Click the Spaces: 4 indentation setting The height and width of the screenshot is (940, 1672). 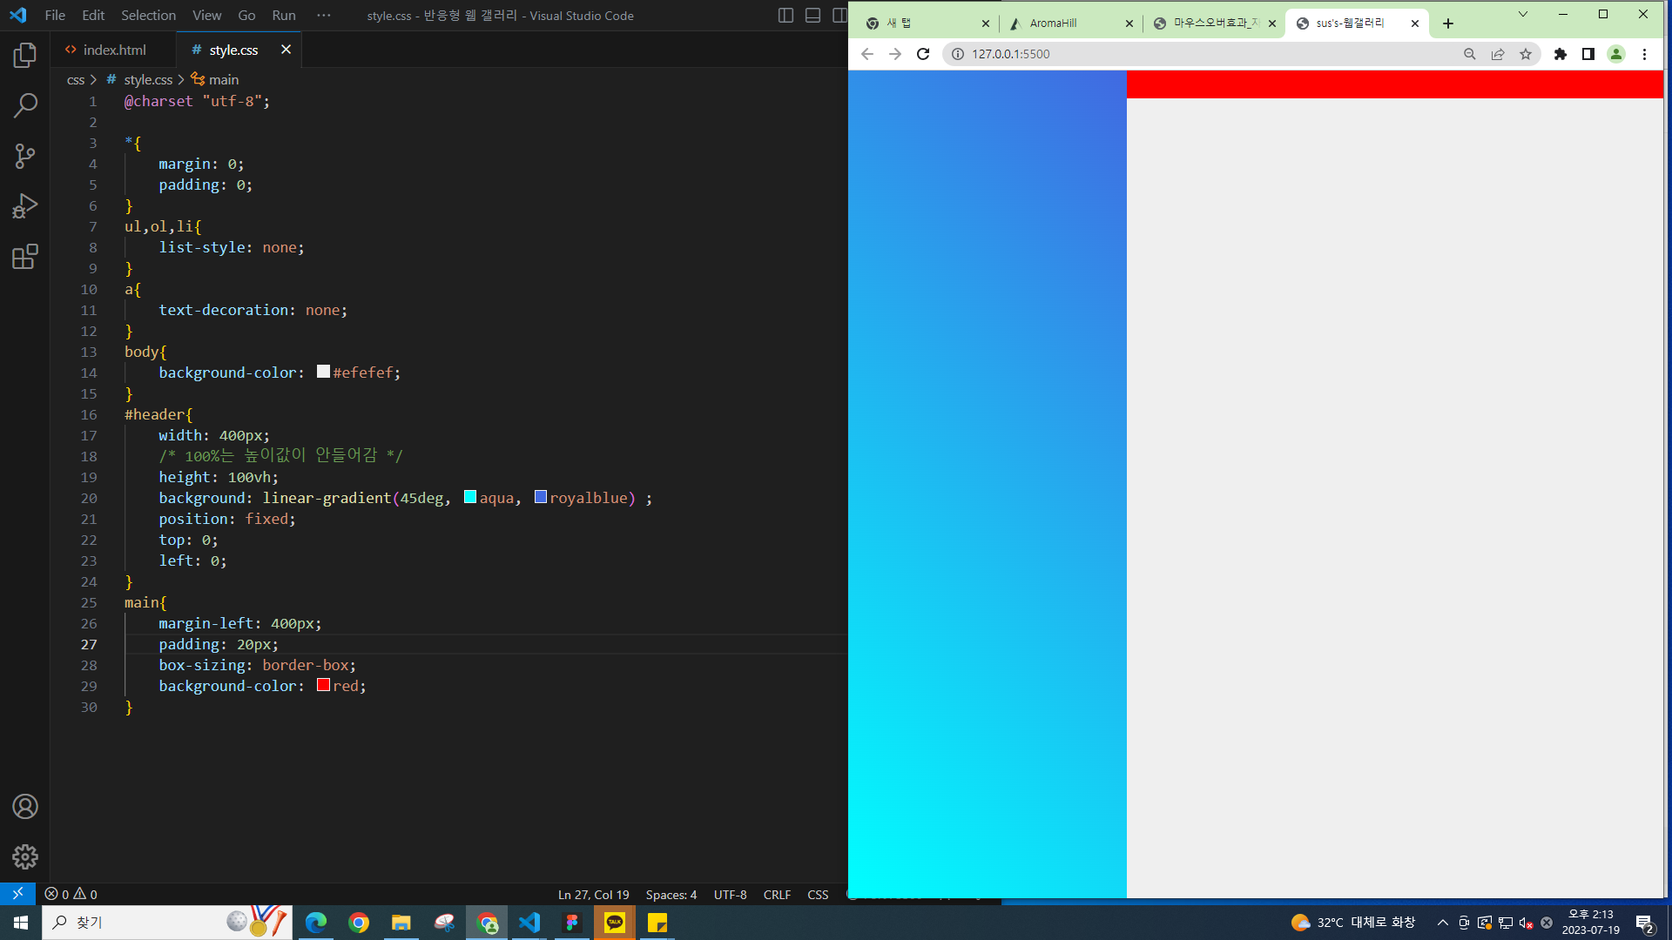click(671, 895)
